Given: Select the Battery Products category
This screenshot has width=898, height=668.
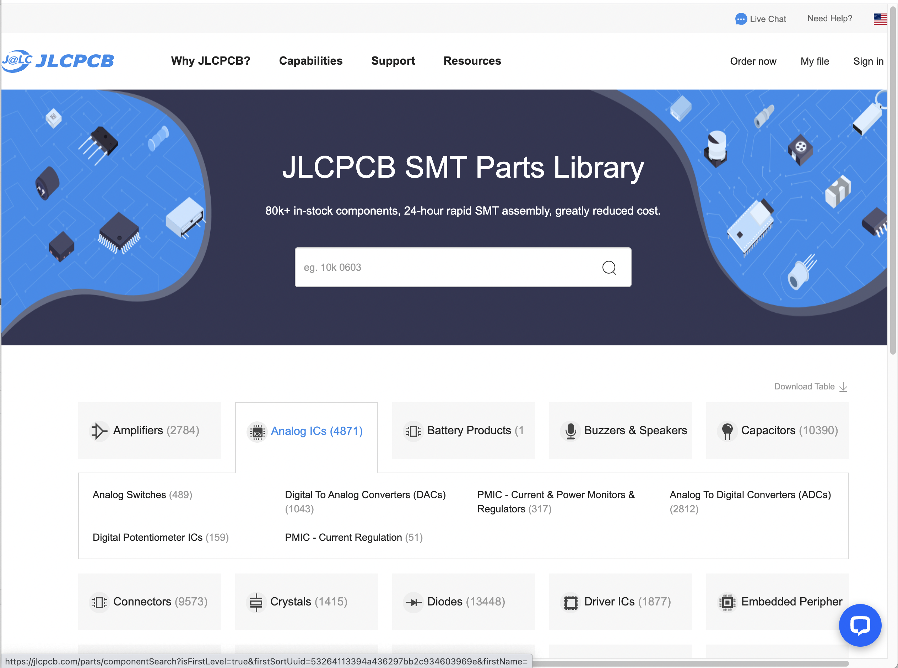Looking at the screenshot, I should (x=463, y=430).
